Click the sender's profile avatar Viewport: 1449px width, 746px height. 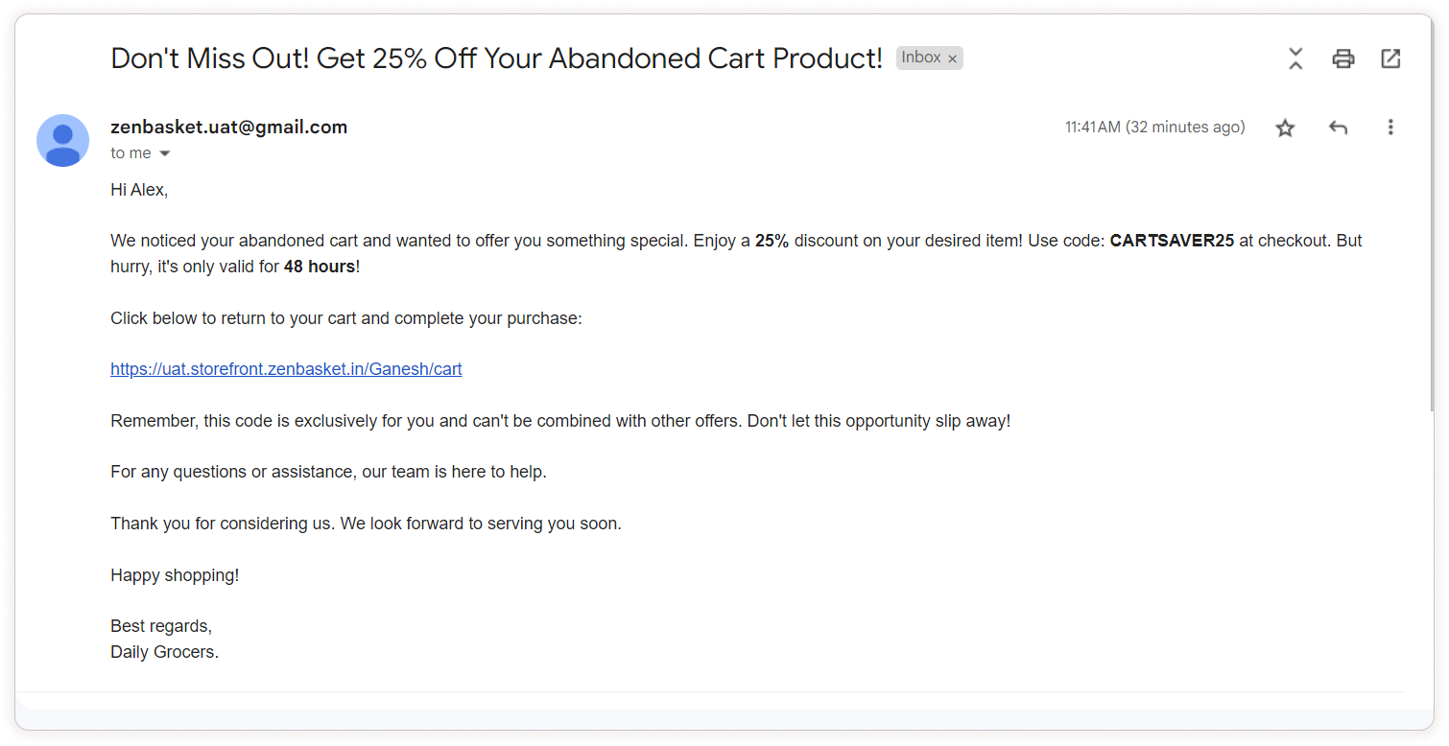63,140
